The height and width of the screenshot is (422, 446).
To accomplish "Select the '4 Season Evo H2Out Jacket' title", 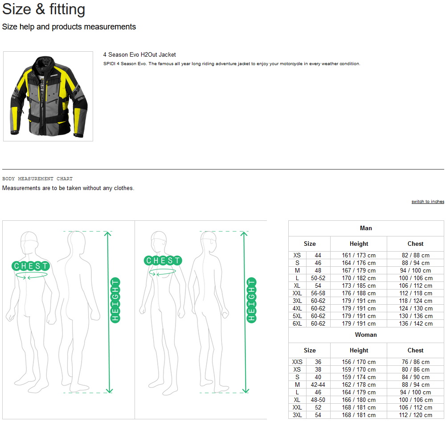I will (x=139, y=55).
